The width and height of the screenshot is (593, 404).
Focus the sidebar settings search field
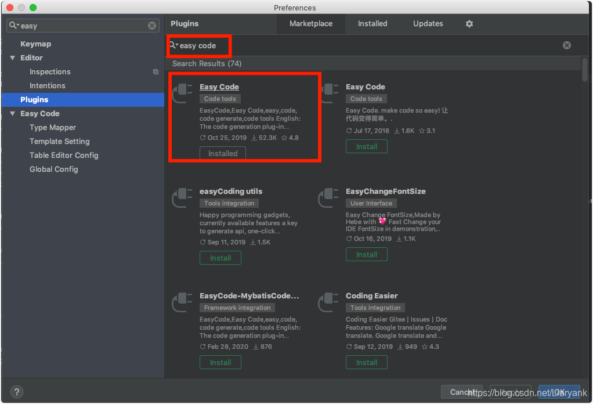pos(83,26)
